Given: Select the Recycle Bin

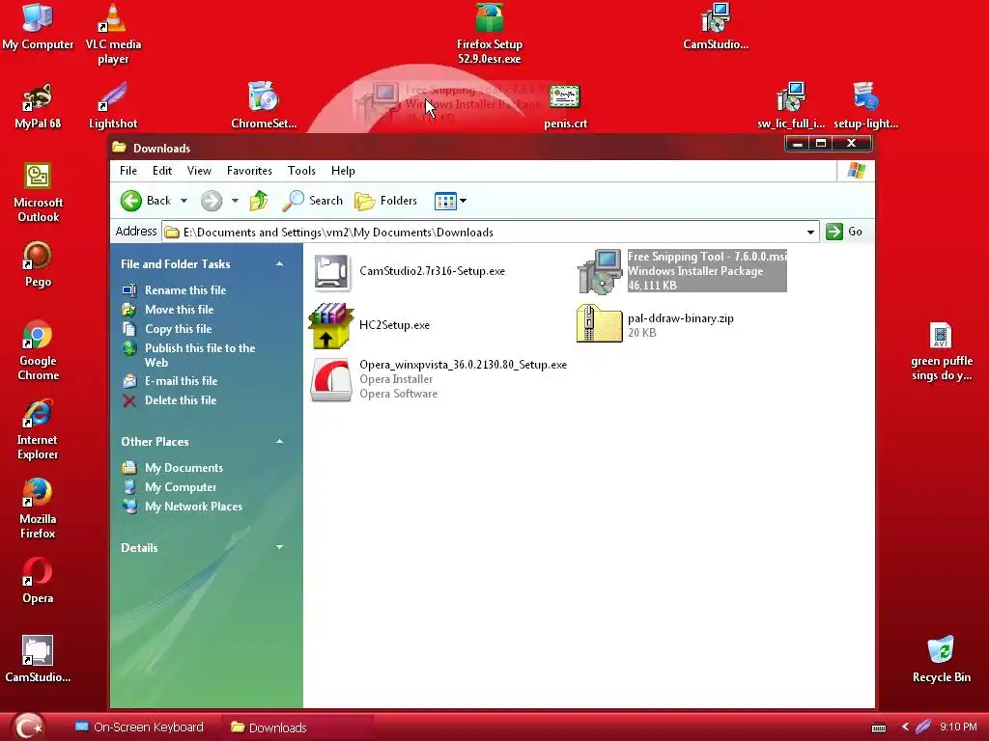Looking at the screenshot, I should point(941,660).
